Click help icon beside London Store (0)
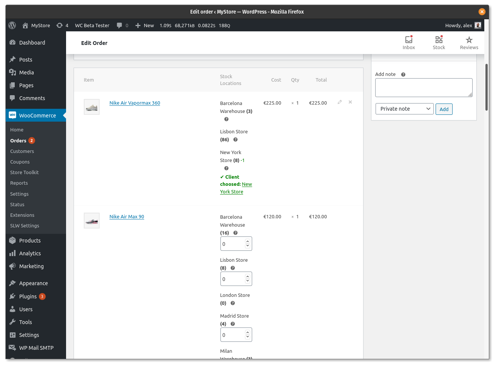 pos(233,303)
